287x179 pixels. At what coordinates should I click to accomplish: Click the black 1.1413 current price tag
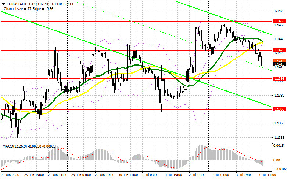[279, 64]
